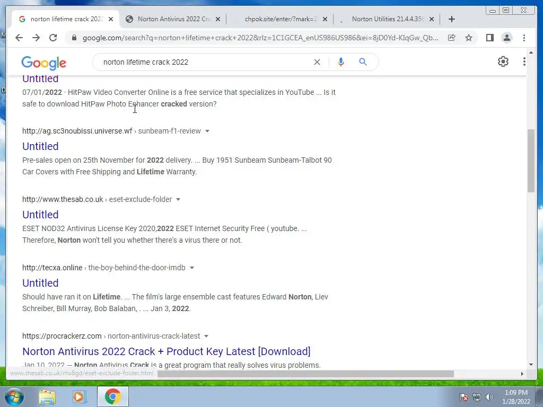The width and height of the screenshot is (543, 407).
Task: Open a new tab with plus button
Action: coord(452,19)
